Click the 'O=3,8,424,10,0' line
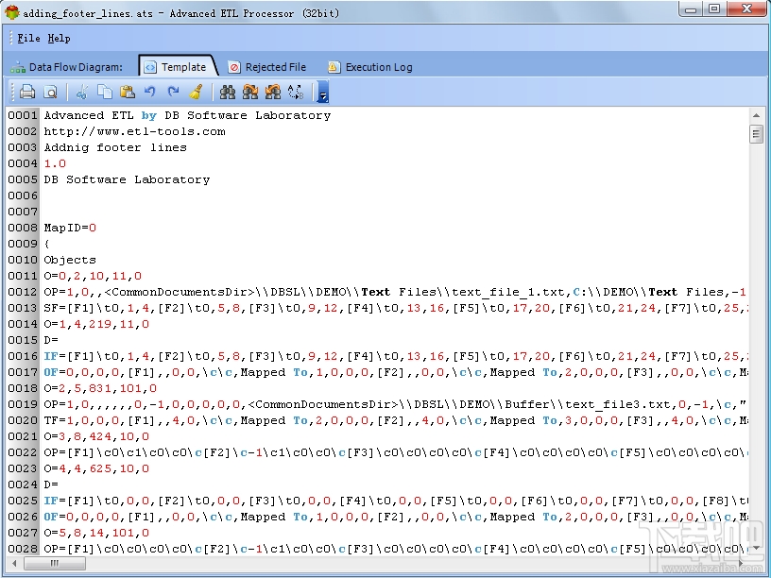771x578 pixels. click(96, 436)
